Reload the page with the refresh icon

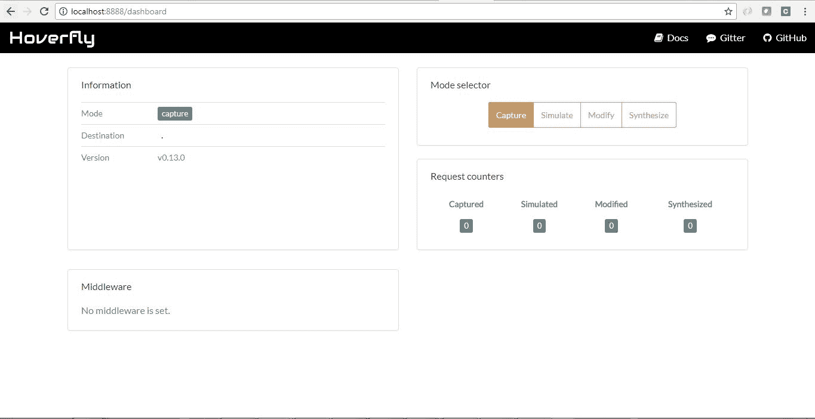44,11
